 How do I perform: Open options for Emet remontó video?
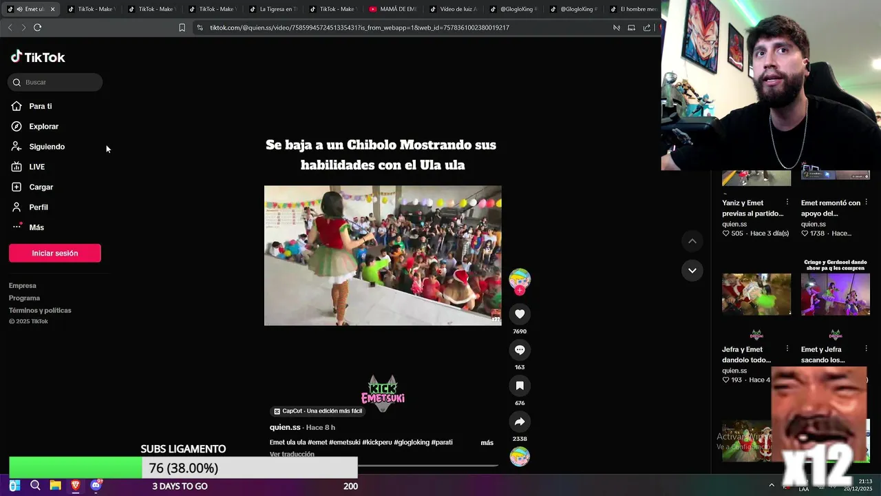click(x=866, y=203)
